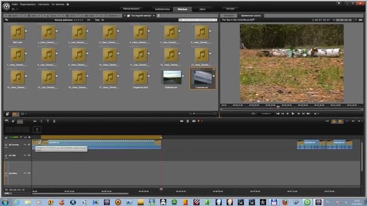The height and width of the screenshot is (206, 367).
Task: Click the trim mode icon at timeline right
Action: tap(327, 121)
